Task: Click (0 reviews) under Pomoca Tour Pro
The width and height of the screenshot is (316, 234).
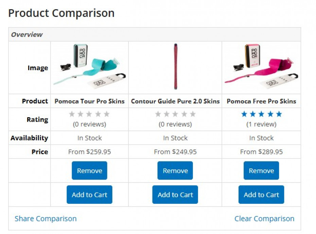Action: tap(89, 124)
